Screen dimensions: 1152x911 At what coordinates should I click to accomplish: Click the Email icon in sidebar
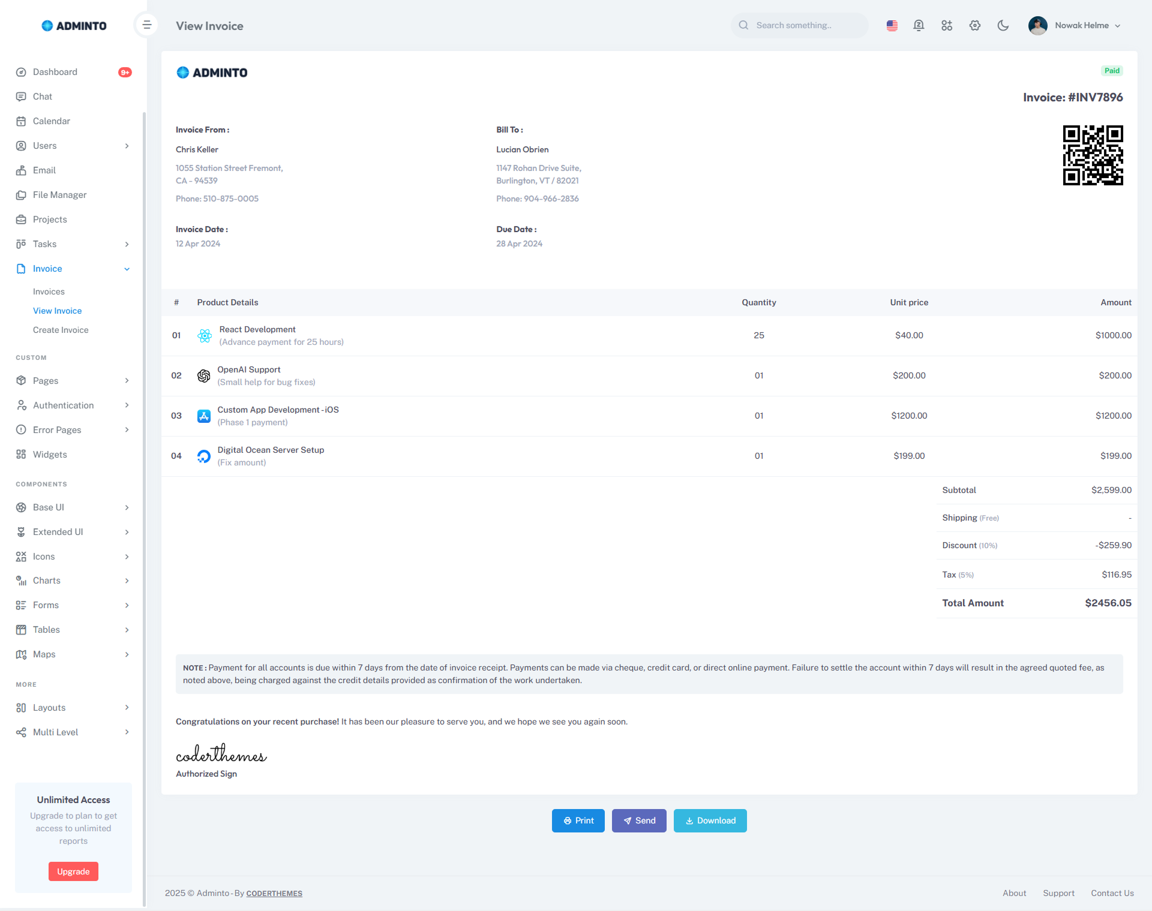pyautogui.click(x=22, y=170)
